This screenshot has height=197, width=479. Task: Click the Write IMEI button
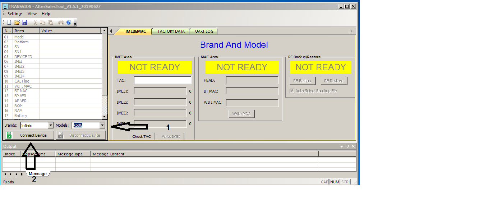[x=171, y=136]
